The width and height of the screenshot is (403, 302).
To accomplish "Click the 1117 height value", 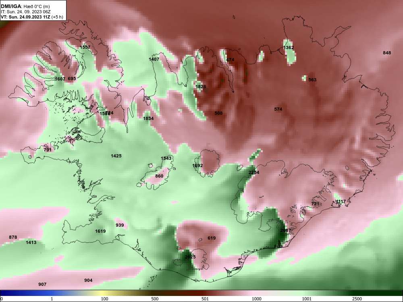I will pos(341,202).
